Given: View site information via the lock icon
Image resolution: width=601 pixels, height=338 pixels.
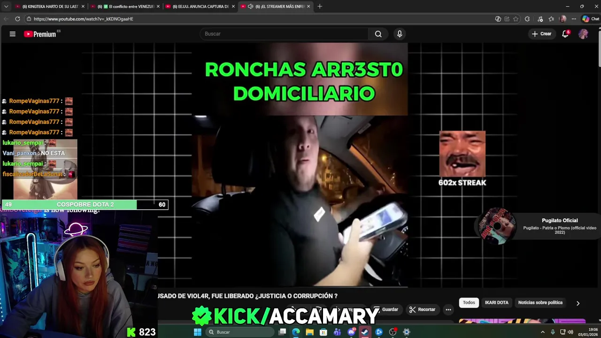Looking at the screenshot, I should pos(29,19).
